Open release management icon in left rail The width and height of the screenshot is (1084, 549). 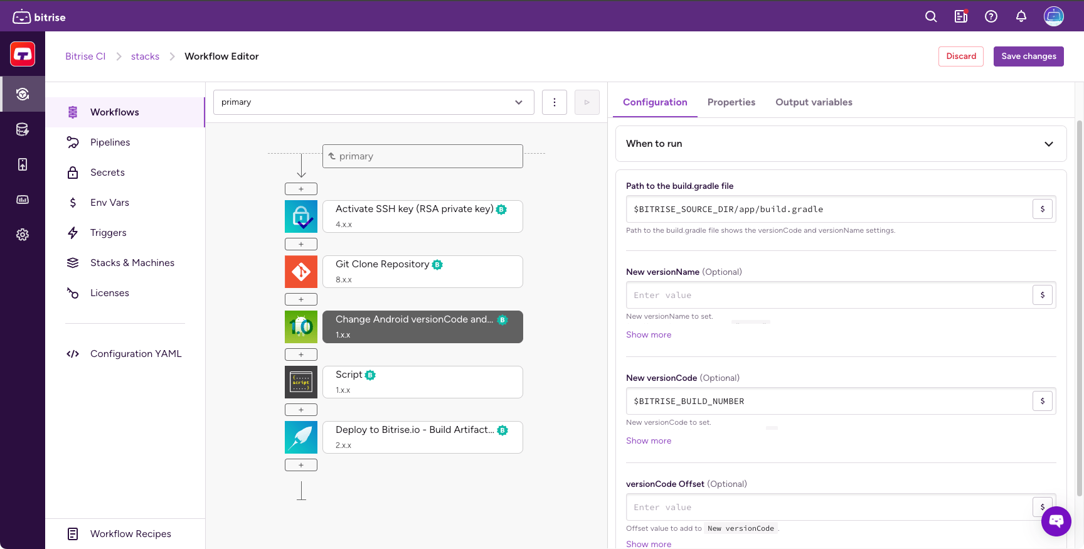[23, 164]
